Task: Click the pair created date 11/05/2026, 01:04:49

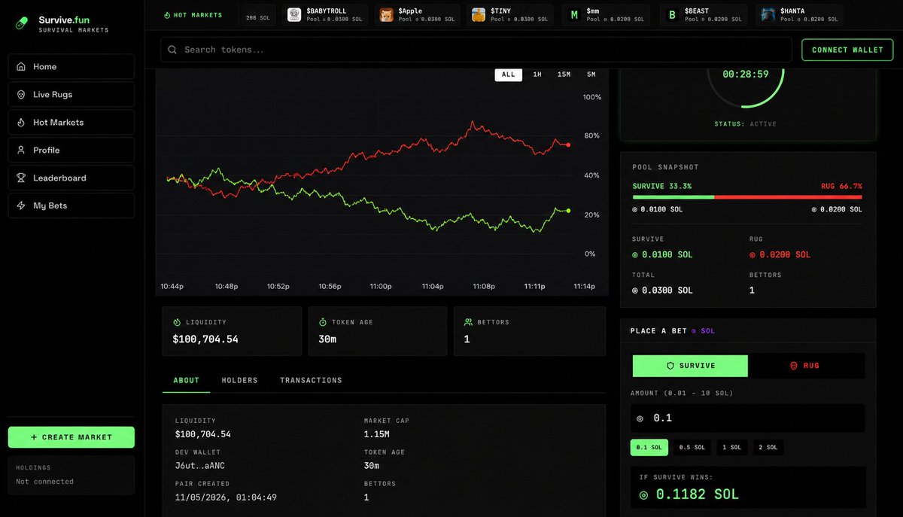Action: tap(226, 497)
